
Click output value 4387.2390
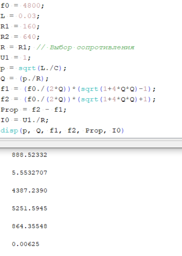(30, 191)
